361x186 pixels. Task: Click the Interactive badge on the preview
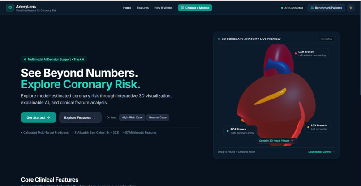[x=327, y=39]
